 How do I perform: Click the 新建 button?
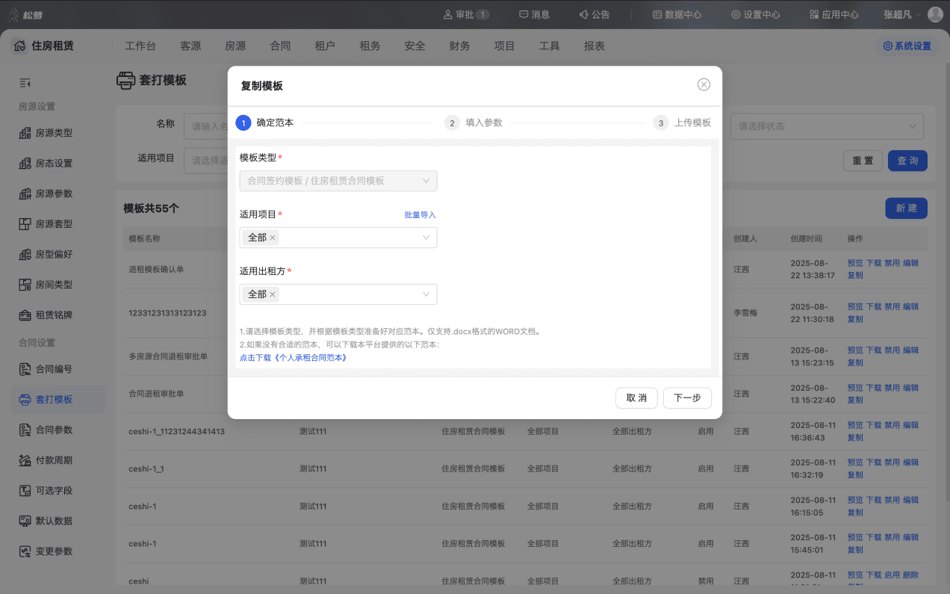906,208
